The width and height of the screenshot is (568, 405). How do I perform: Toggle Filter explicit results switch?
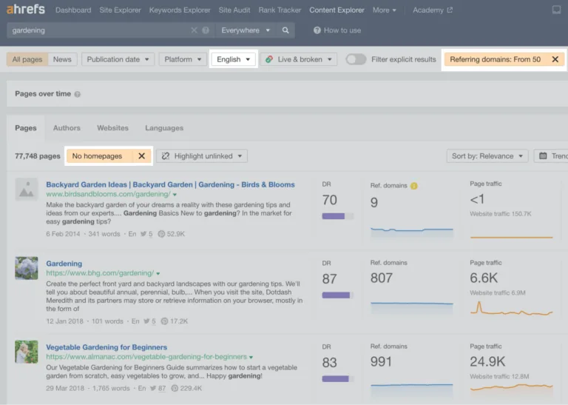[356, 59]
